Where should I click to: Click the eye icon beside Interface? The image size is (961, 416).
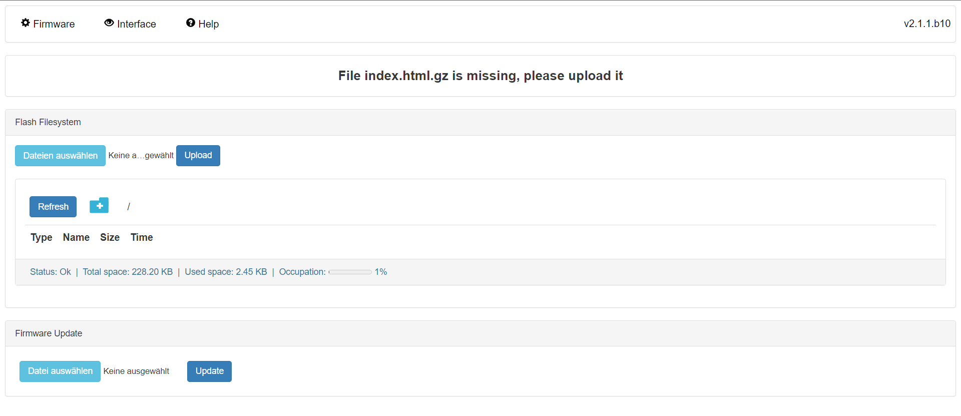[x=108, y=23]
